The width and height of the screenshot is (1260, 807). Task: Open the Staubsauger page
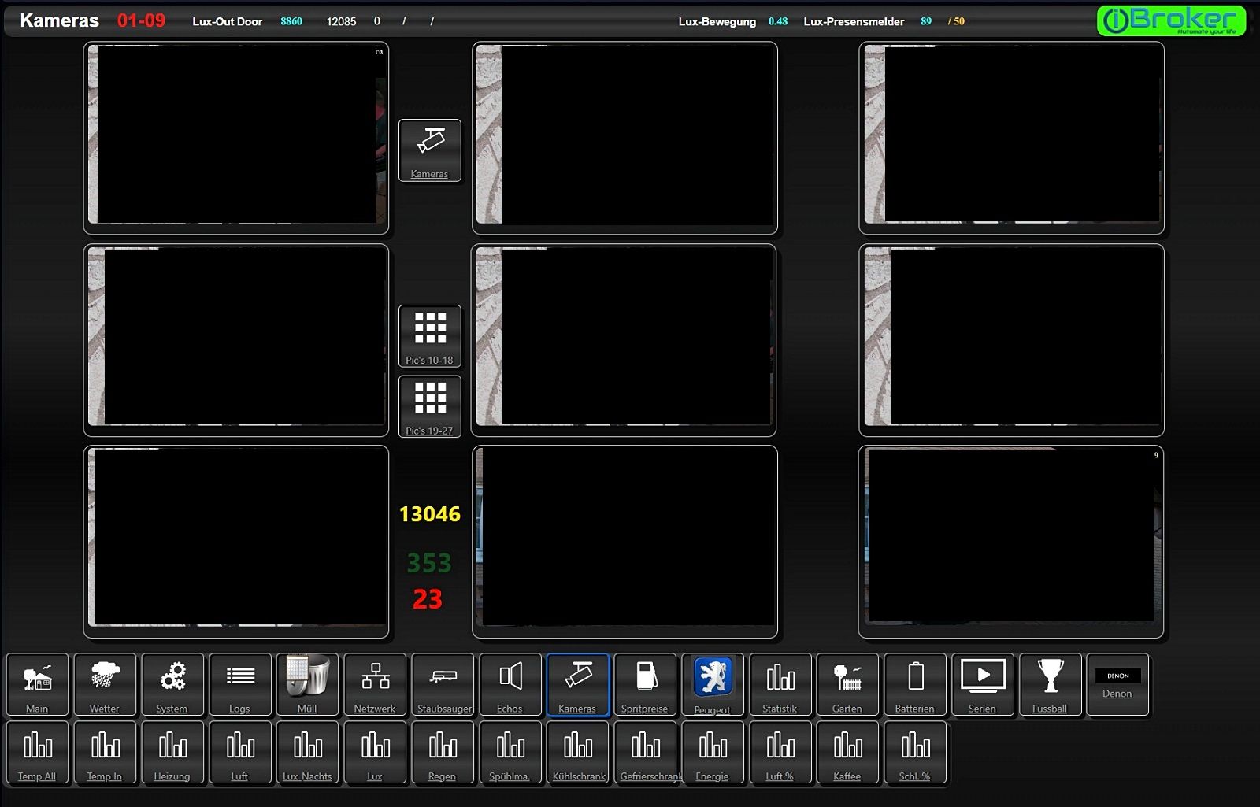443,685
